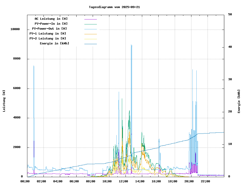Viewport: 250px width, 187px height.
Task: Click the Energie in [kWh] legend label
Action: 54,43
